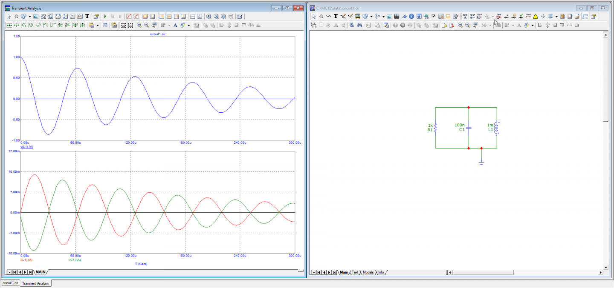This screenshot has height=288, width=614.
Task: Select the Text tool in Transient Analysis toolbar
Action: 87,16
